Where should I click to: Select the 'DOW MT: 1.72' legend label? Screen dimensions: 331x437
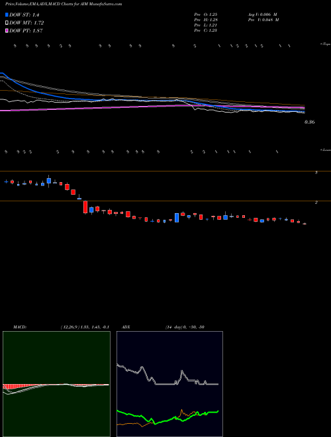26,23
